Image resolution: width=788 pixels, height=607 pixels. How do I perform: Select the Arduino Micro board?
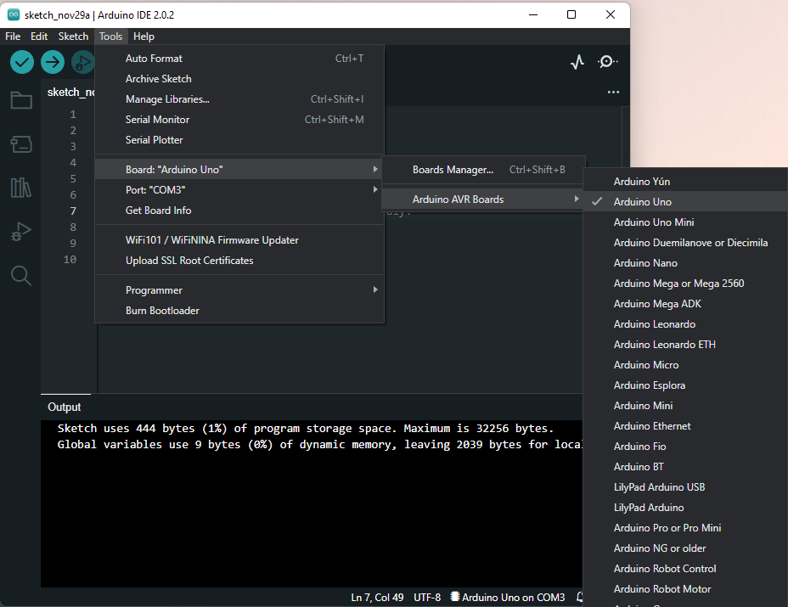[685, 365]
